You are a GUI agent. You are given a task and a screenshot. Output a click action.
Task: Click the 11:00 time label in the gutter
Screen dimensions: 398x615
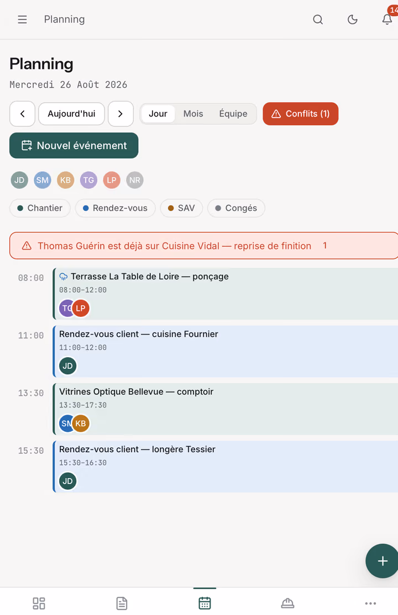(x=31, y=335)
